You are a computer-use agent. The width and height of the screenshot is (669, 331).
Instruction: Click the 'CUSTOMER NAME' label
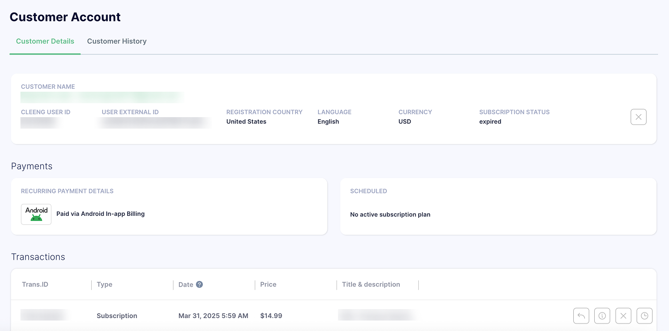tap(48, 87)
